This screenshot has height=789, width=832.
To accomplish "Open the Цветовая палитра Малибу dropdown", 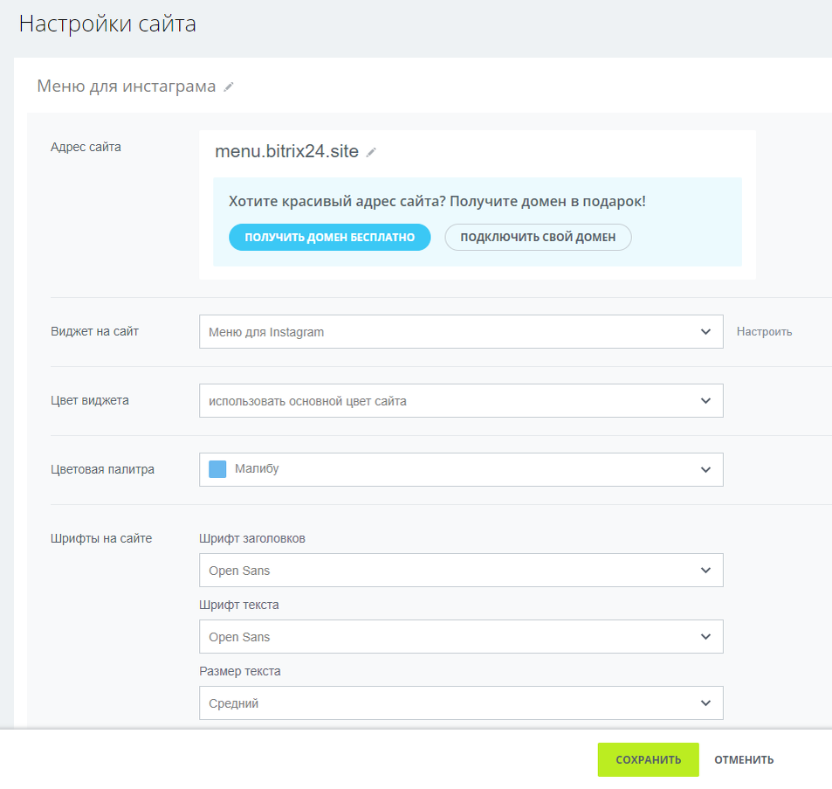I will pos(461,469).
